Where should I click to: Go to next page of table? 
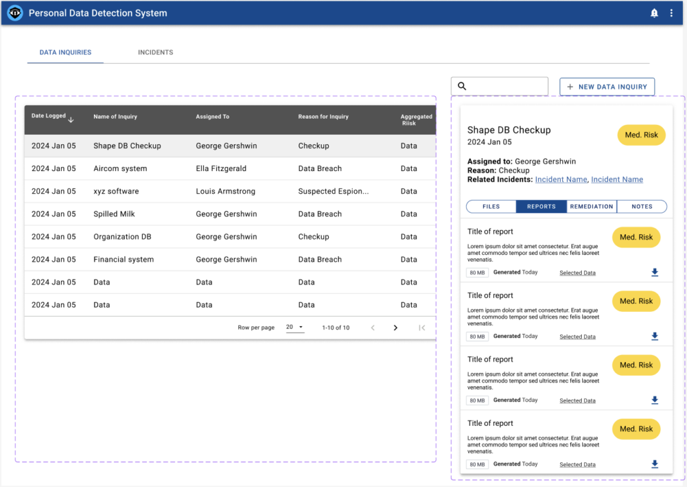395,327
